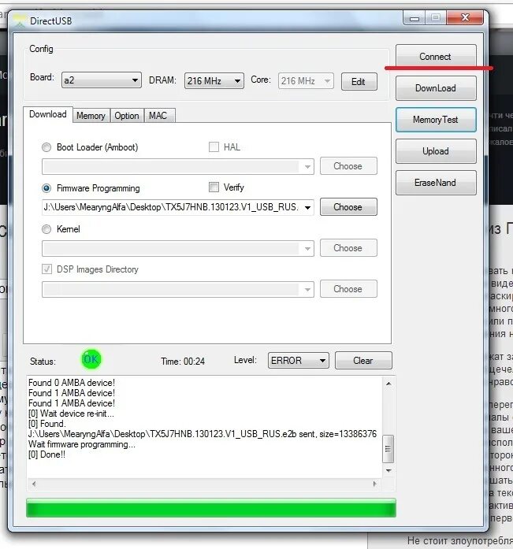The height and width of the screenshot is (549, 513).
Task: Switch to the Download tab
Action: coord(48,114)
